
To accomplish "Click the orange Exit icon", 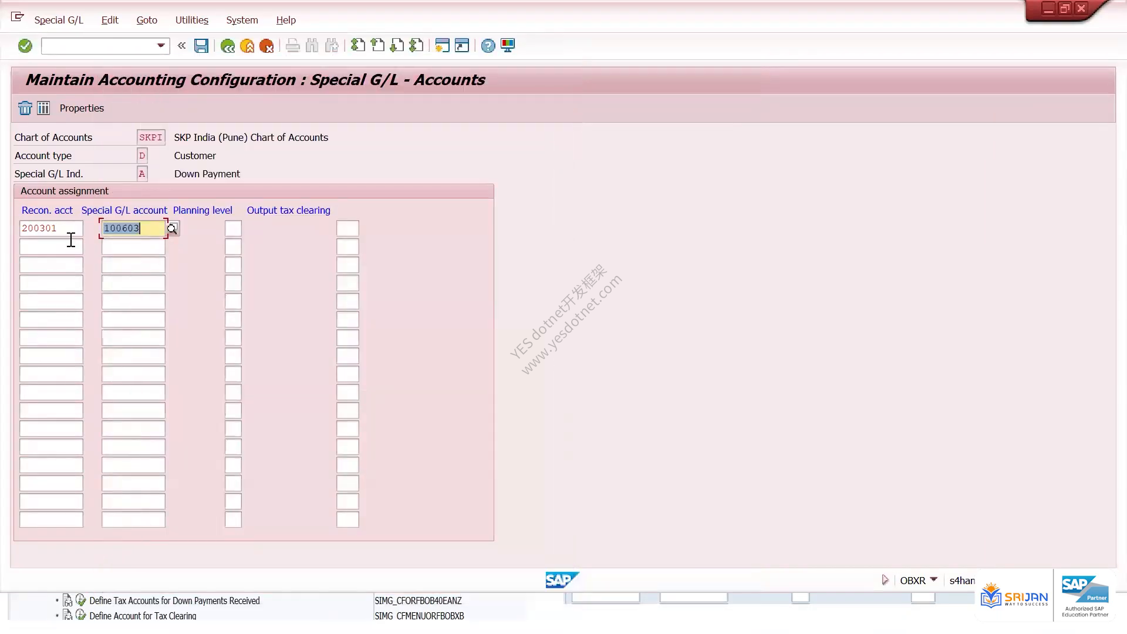I will (x=247, y=46).
